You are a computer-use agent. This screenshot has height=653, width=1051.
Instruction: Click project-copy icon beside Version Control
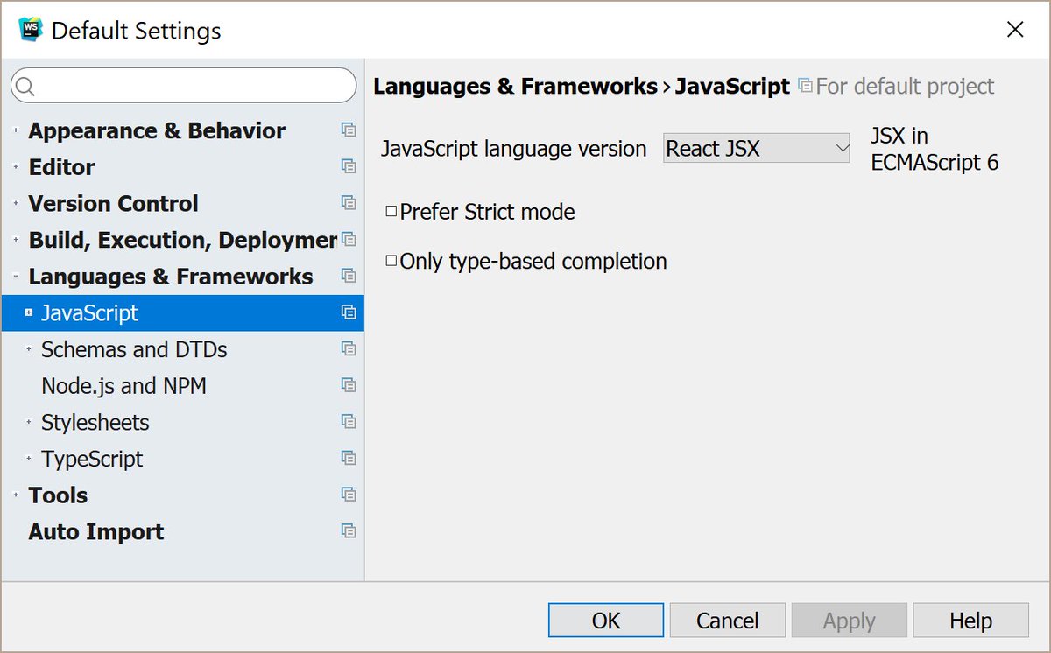point(349,203)
